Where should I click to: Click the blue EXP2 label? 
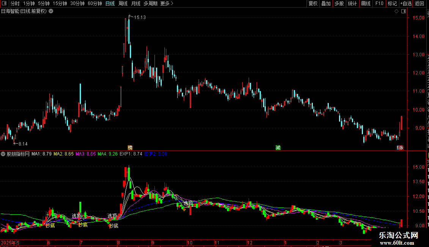point(156,154)
